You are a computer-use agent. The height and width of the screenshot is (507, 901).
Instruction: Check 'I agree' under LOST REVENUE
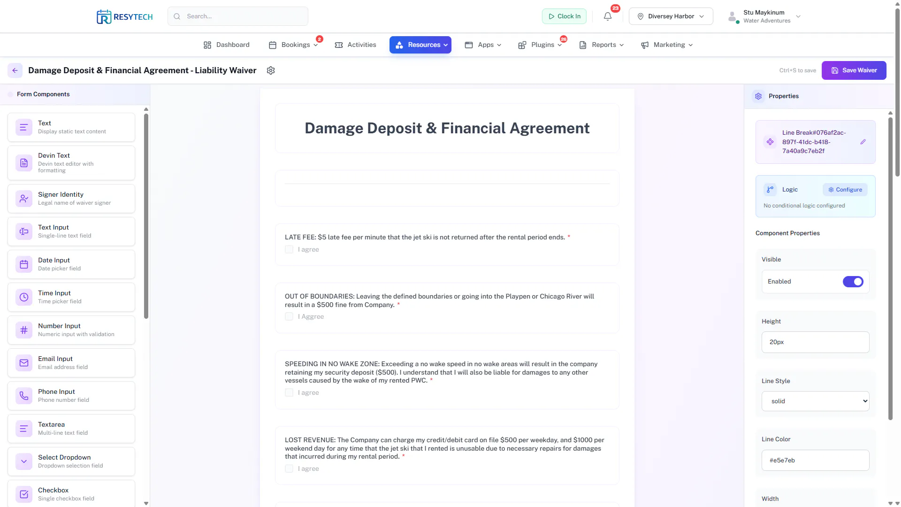(x=289, y=469)
